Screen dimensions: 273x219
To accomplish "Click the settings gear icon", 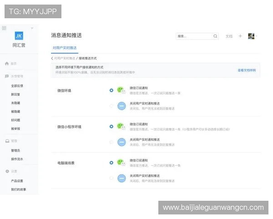I will pyautogui.click(x=7, y=171).
